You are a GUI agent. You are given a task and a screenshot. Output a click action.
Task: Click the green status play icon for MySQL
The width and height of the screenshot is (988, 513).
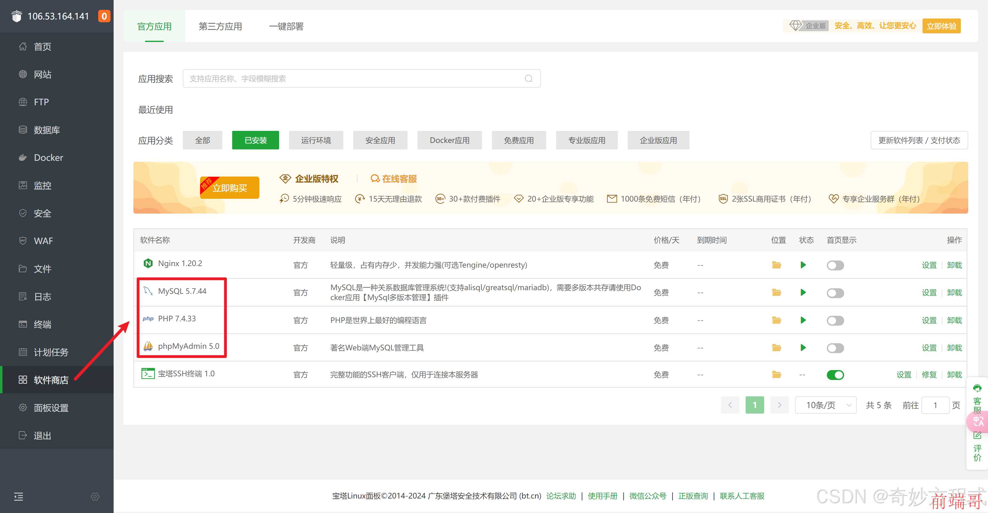tap(803, 293)
